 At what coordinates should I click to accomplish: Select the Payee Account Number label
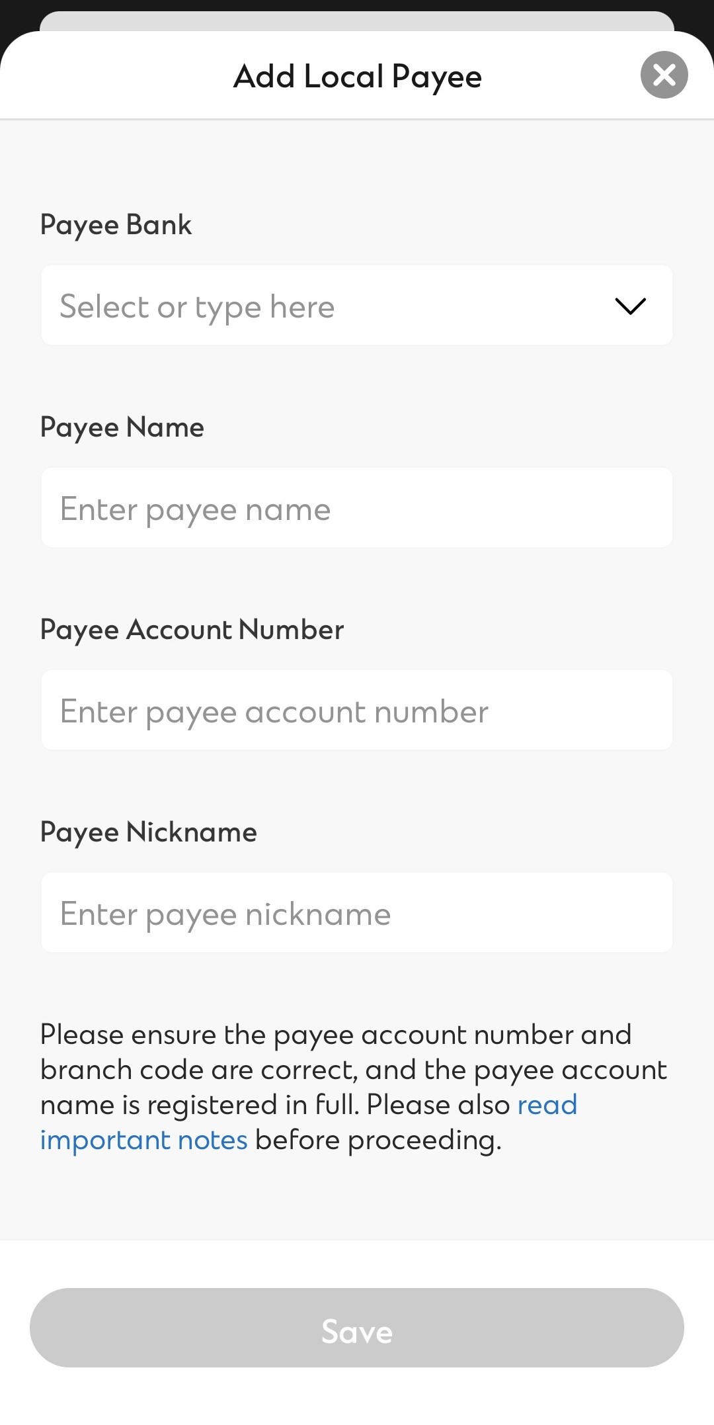point(192,629)
